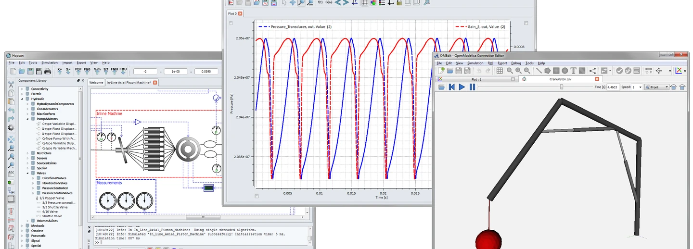Undock the Component Library panel

pyautogui.click(x=78, y=80)
